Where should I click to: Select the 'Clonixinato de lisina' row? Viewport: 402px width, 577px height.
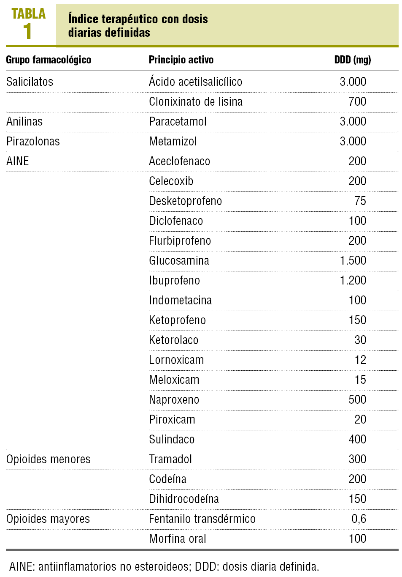tap(195, 102)
